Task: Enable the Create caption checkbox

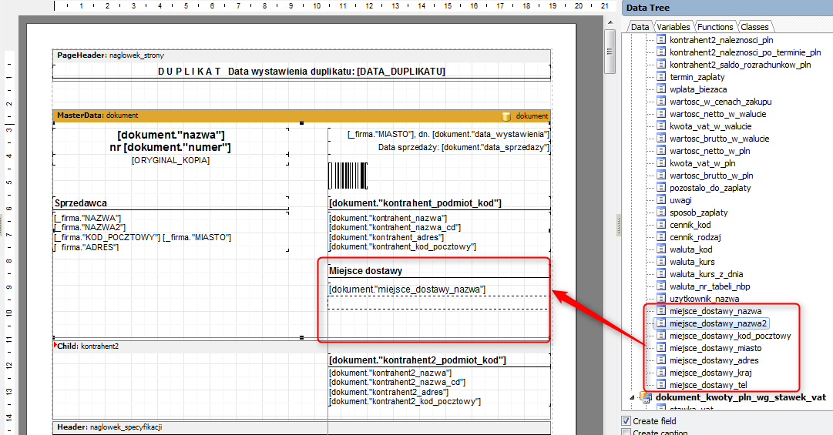Action: click(x=626, y=433)
